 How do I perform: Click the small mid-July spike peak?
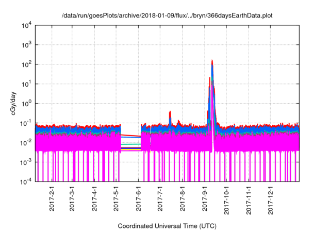click(x=170, y=111)
